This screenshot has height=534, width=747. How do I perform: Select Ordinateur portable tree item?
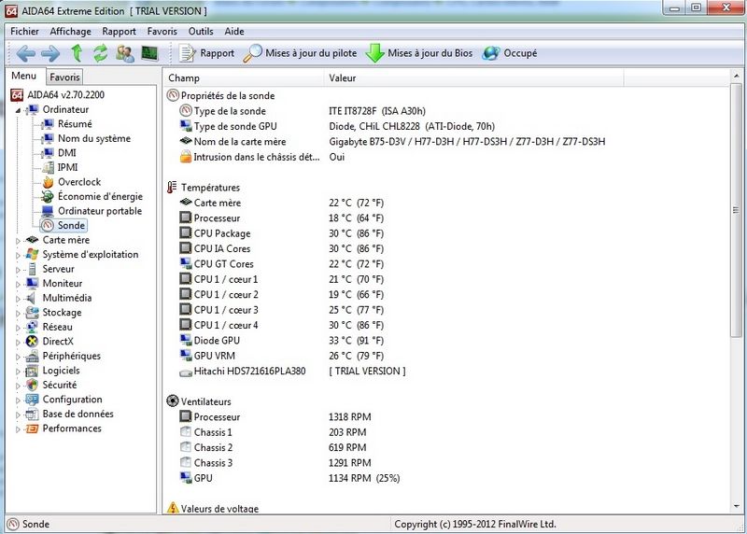[x=100, y=211]
